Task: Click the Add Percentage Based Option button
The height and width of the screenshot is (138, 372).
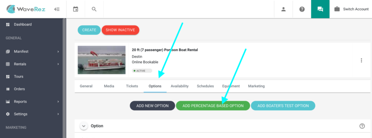Action: (213, 106)
